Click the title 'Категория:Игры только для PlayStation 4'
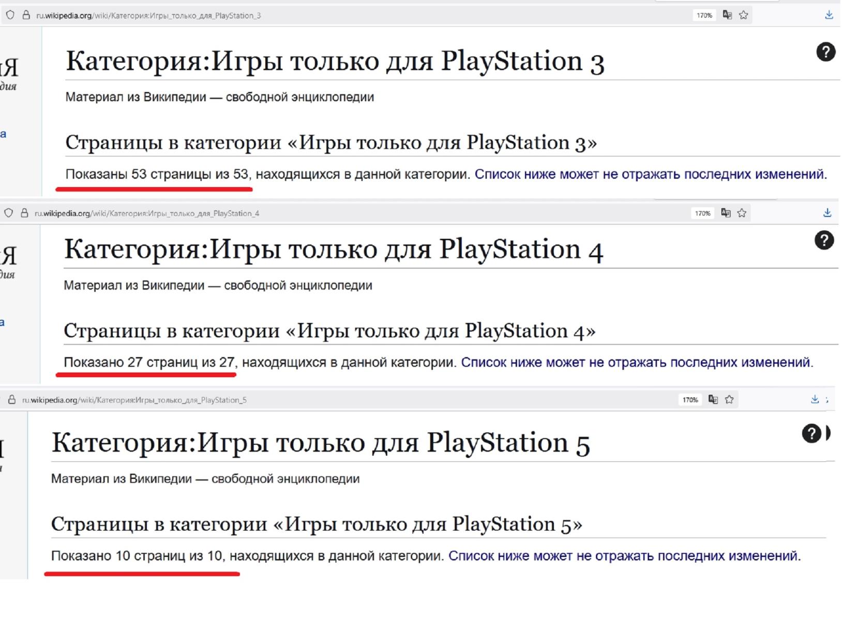 click(334, 250)
